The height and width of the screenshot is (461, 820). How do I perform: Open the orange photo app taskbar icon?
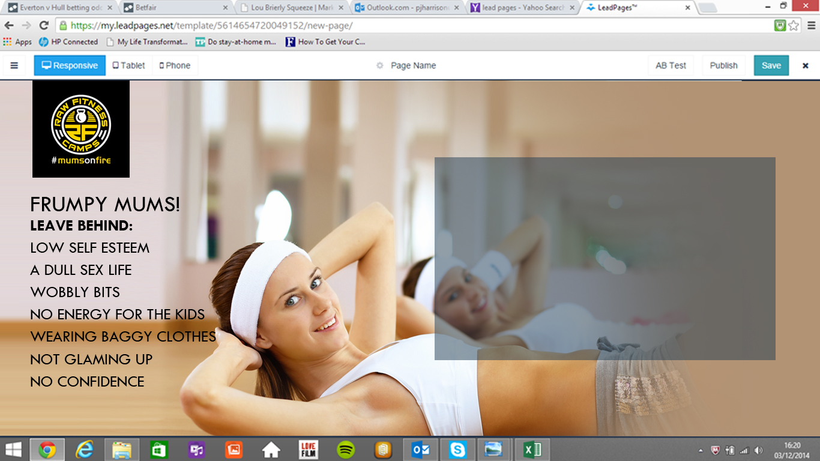coord(234,450)
